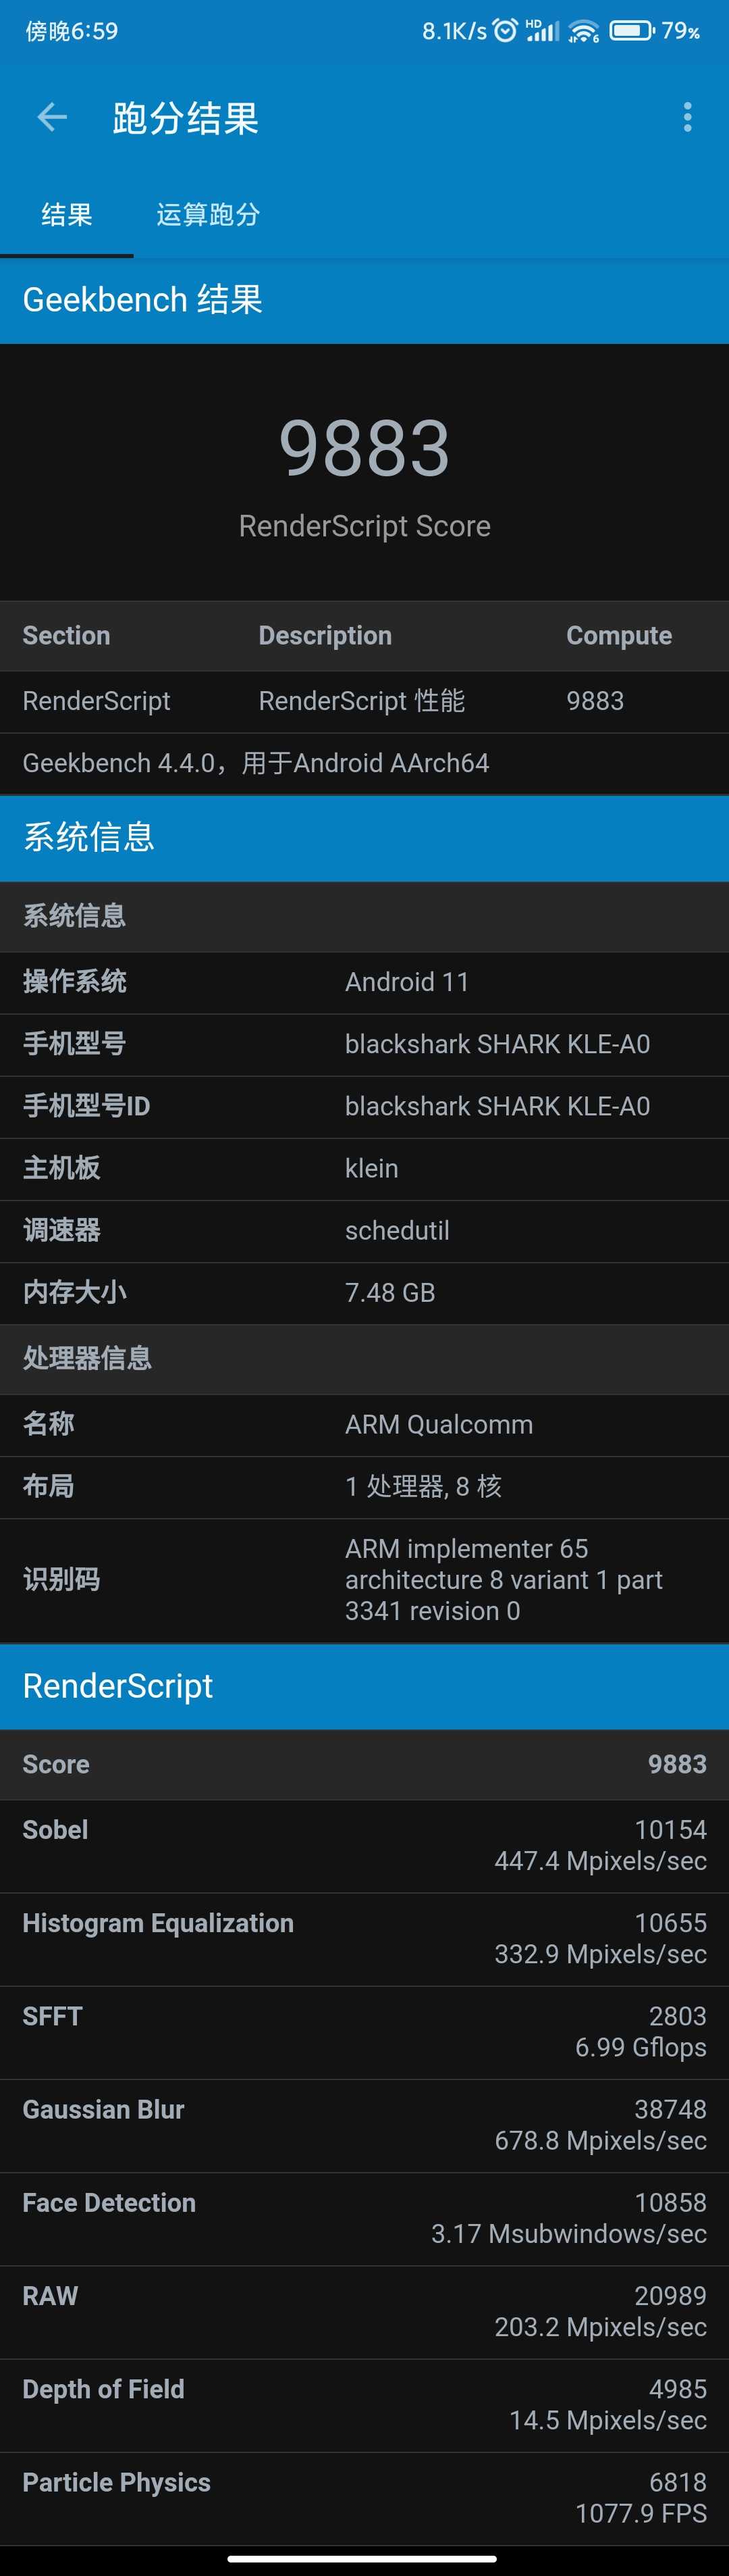Switch to the 运算跑分 tab
The height and width of the screenshot is (2576, 729).
(x=208, y=215)
